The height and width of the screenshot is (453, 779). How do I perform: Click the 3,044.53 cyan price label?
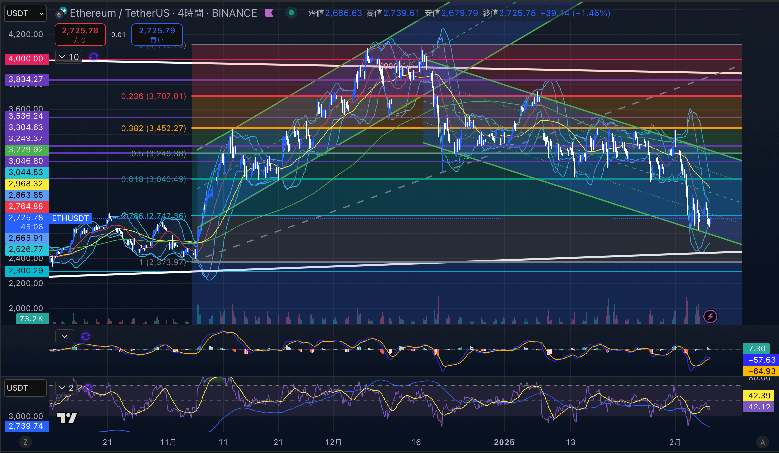(26, 172)
